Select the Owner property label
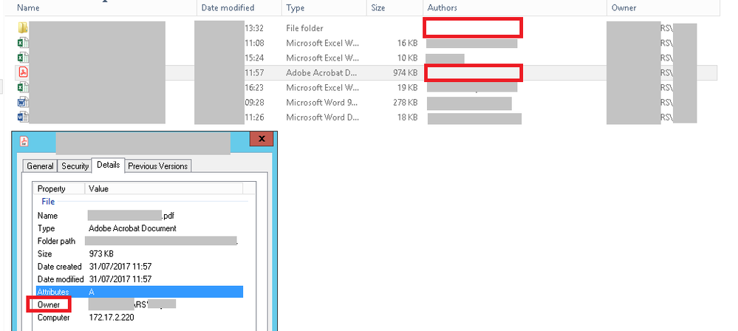The height and width of the screenshot is (331, 738). point(49,304)
